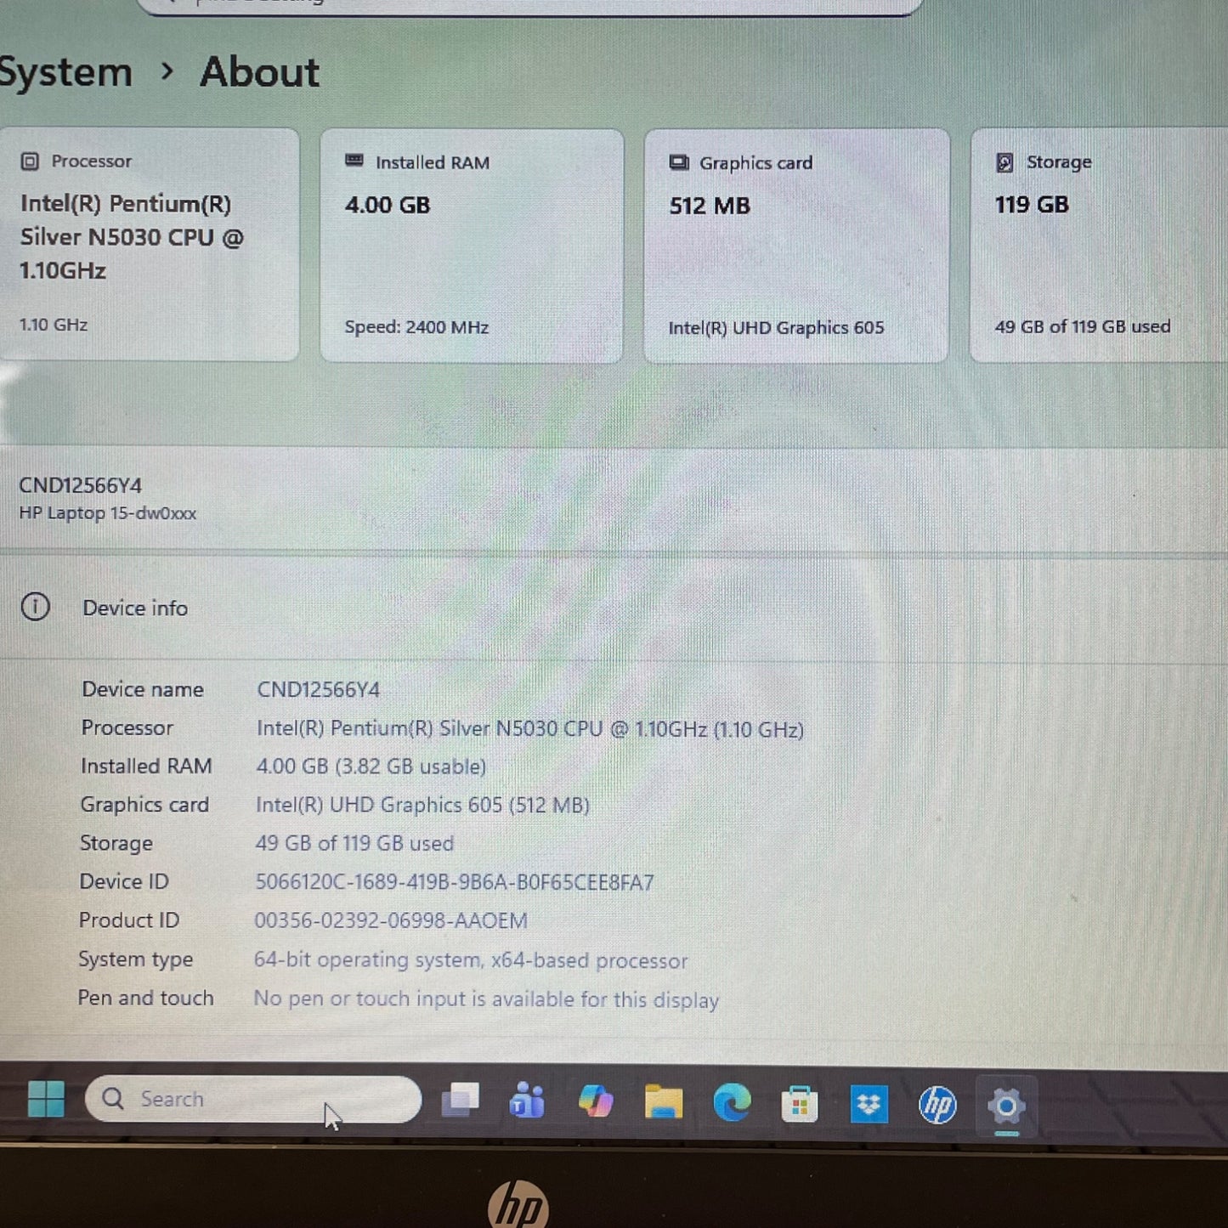Click the About page heading
1228x1228 pixels.
click(x=260, y=72)
